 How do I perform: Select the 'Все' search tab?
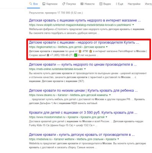pyautogui.click(x=34, y=4)
